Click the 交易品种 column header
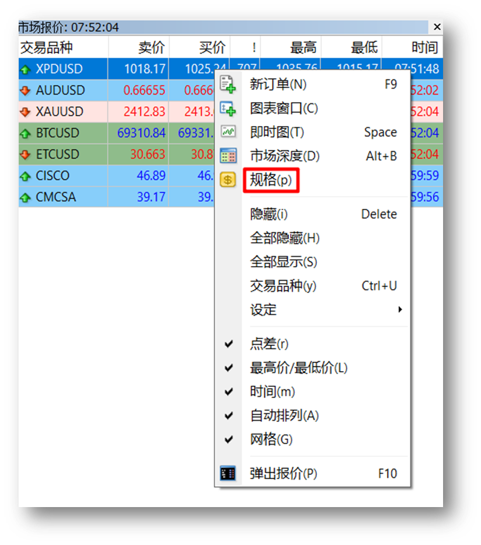The height and width of the screenshot is (545, 481). [47, 47]
